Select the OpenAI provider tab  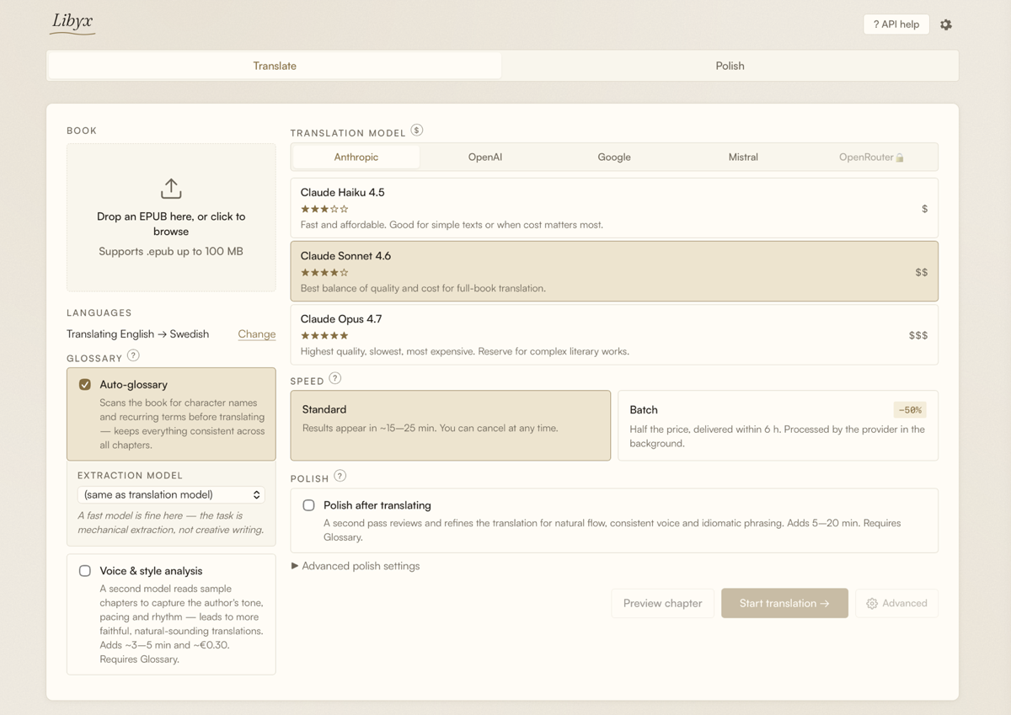[x=485, y=157]
